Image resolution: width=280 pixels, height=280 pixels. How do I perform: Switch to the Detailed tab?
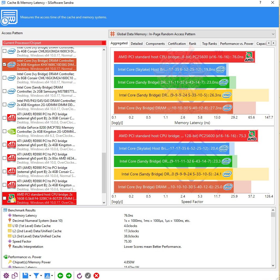pos(137,44)
